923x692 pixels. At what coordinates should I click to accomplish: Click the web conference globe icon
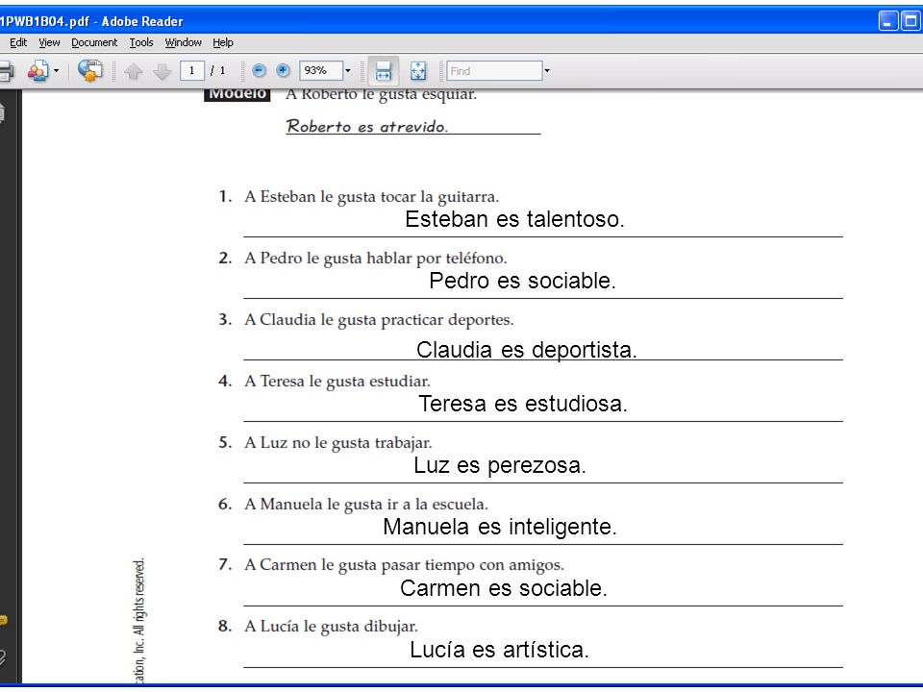(90, 70)
